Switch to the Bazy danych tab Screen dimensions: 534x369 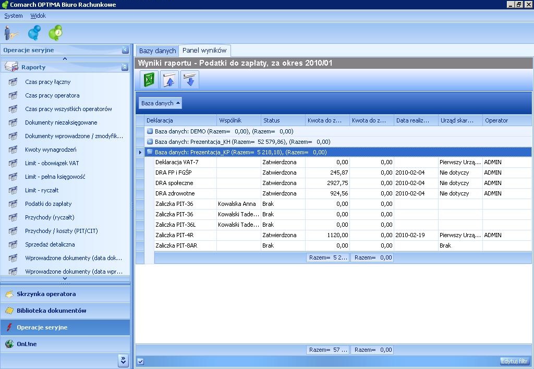[x=157, y=51]
